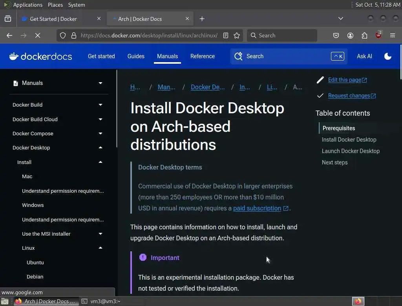The height and width of the screenshot is (306, 402).
Task: Collapse the Install section arrow
Action: coord(100,162)
